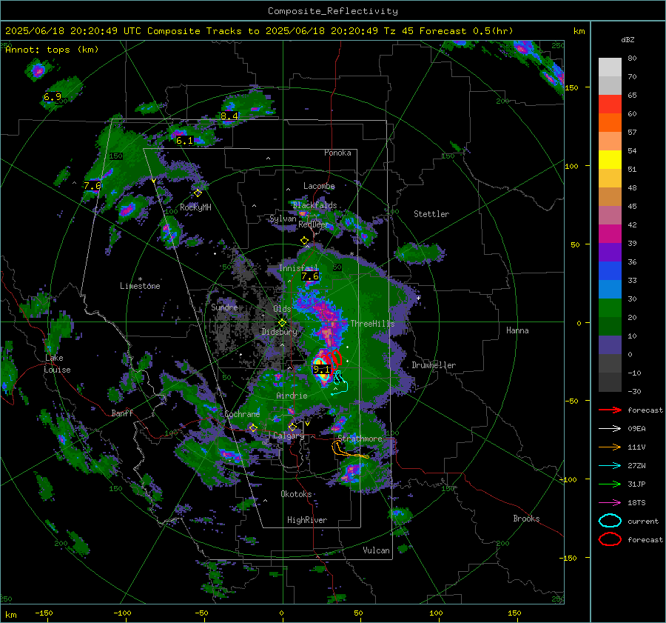Image resolution: width=666 pixels, height=623 pixels.
Task: Click the ThreeHills city label
Action: point(372,324)
